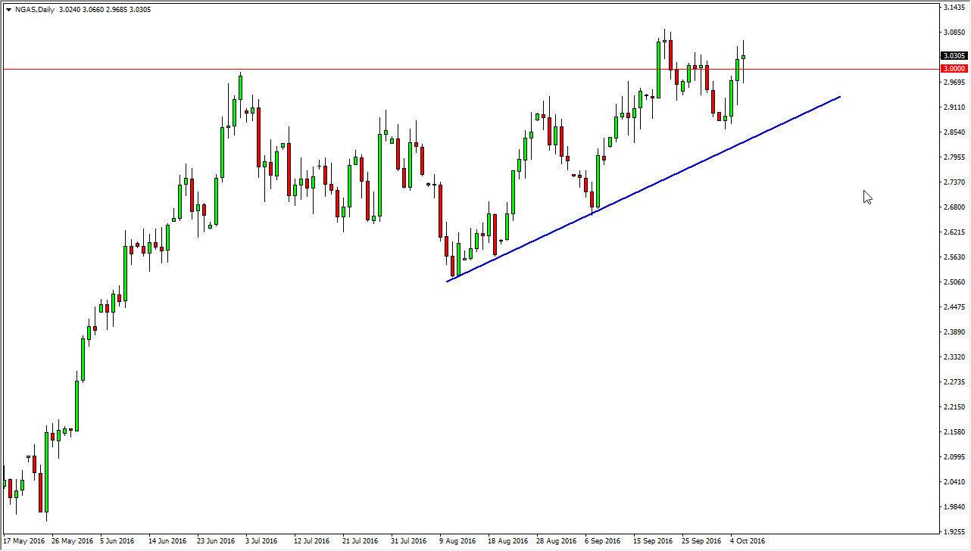Click the downward arrow beside NGAS,Daily

(9, 8)
